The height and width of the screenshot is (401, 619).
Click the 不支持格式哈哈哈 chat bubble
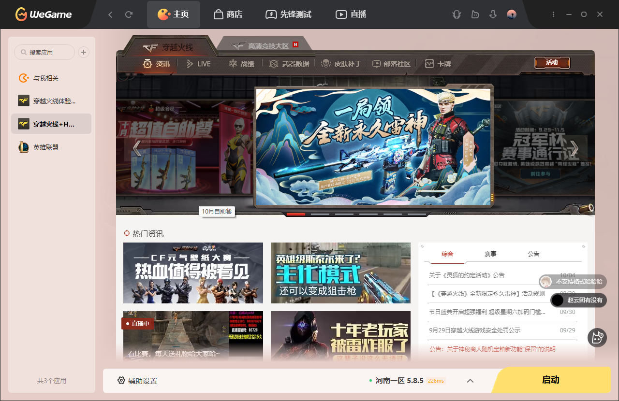(x=573, y=282)
